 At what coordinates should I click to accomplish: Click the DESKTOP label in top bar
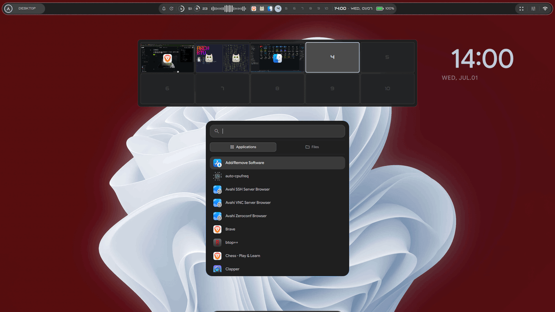coord(27,8)
